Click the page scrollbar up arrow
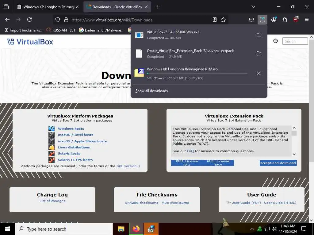314x235 pixels. (311, 37)
